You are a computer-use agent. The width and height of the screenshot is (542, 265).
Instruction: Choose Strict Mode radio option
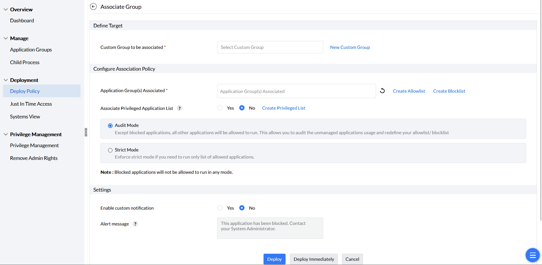point(110,150)
